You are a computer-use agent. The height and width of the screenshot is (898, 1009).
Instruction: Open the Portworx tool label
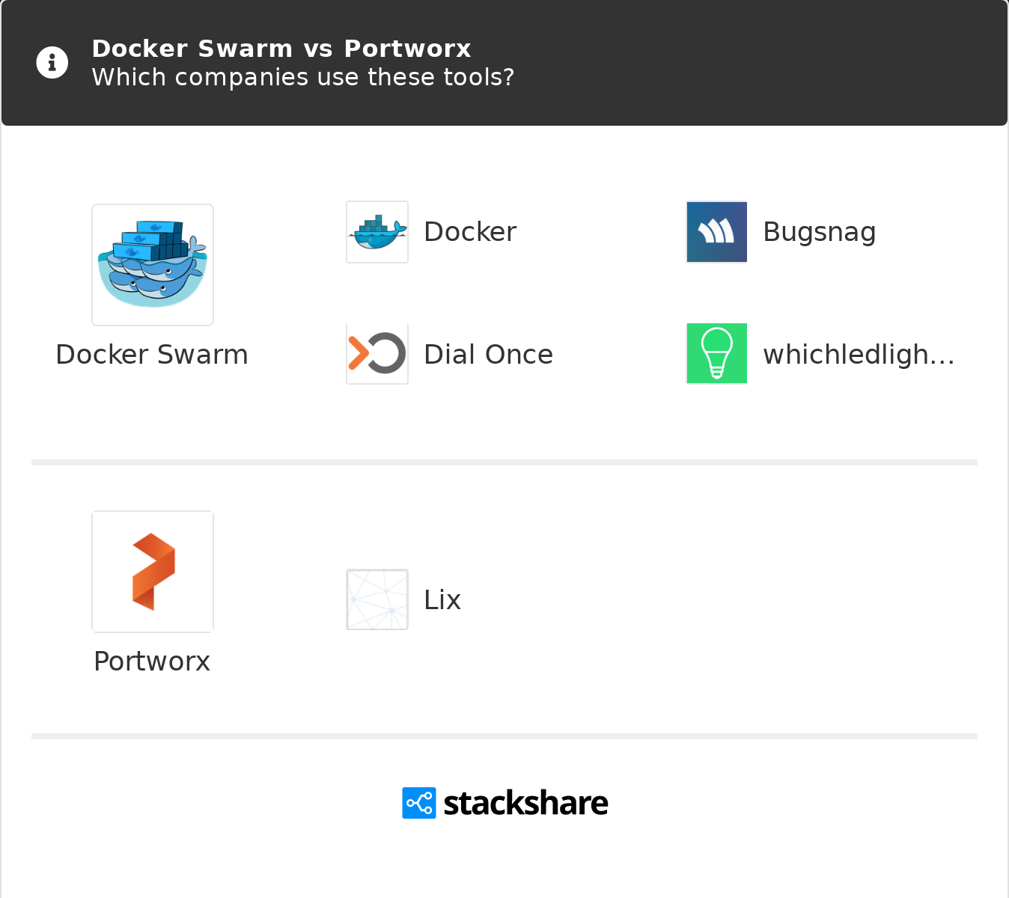point(152,662)
